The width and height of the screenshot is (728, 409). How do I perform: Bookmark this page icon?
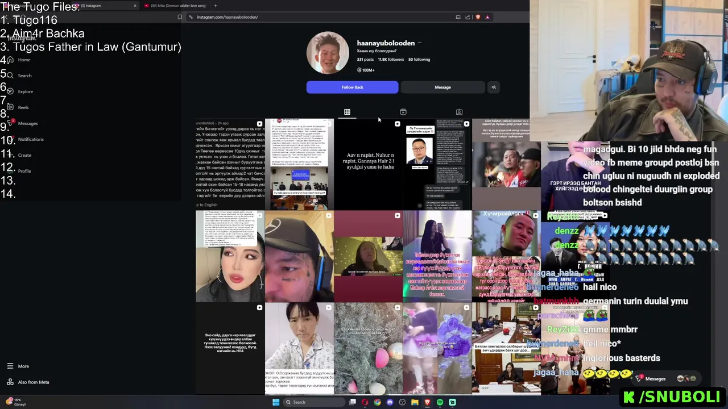(180, 17)
